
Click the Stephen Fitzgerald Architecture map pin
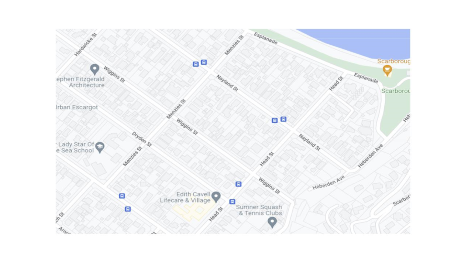point(94,69)
